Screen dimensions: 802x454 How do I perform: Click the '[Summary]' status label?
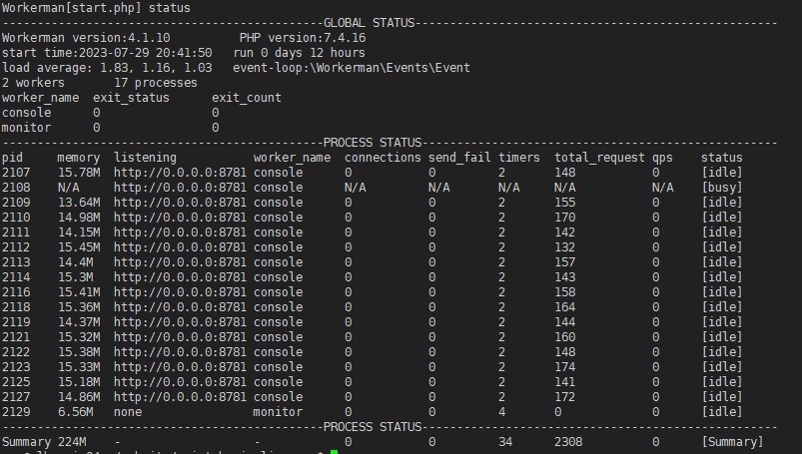732,442
